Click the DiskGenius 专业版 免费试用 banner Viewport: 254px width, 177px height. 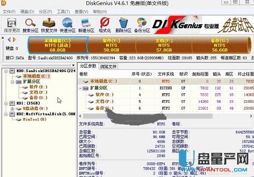tap(203, 25)
